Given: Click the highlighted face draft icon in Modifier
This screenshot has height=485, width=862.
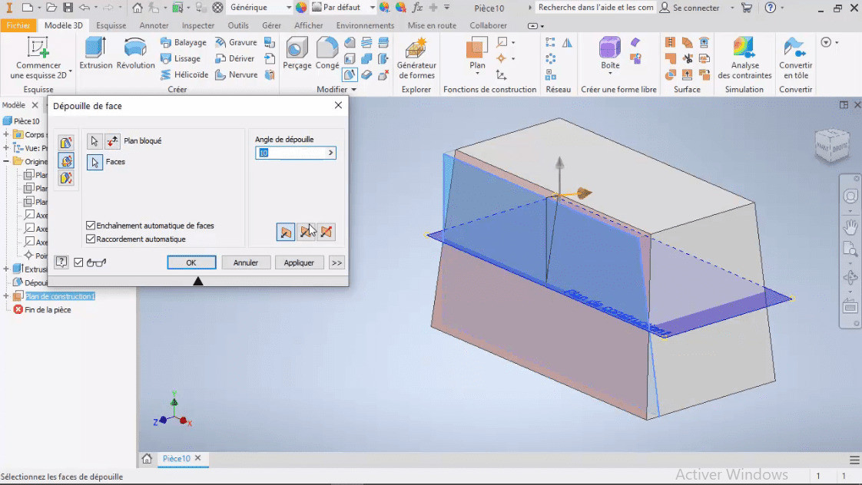Looking at the screenshot, I should [x=350, y=74].
